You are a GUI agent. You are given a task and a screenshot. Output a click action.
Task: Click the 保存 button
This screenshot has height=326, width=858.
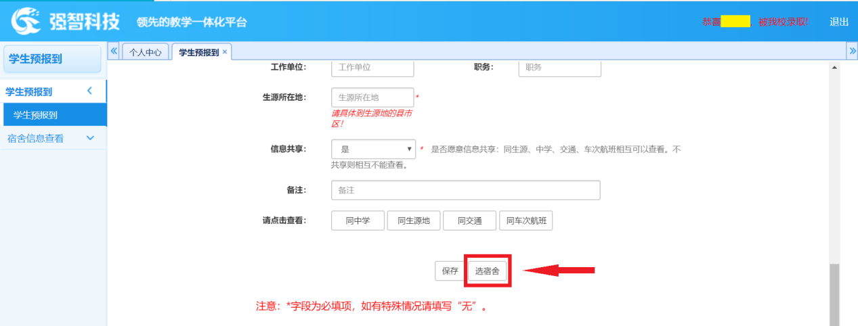point(450,271)
